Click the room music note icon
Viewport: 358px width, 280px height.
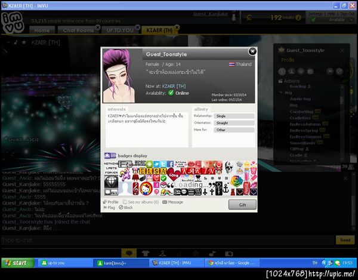pos(16,42)
